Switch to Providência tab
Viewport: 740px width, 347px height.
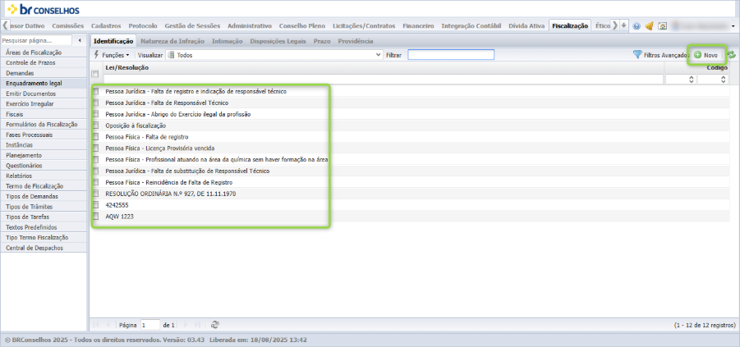(x=356, y=42)
